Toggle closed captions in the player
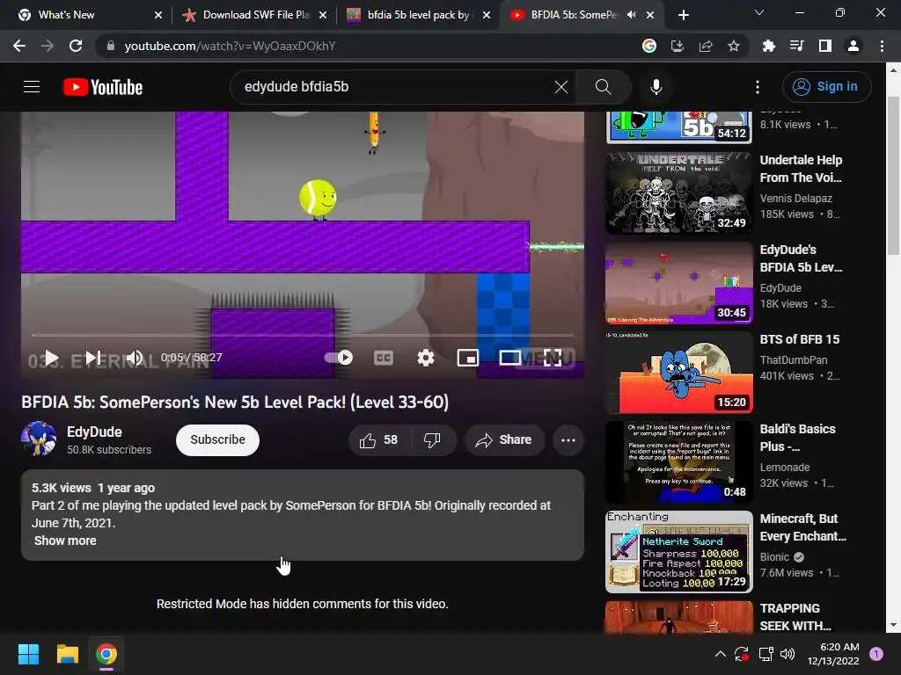Screen dimensions: 901x675 (384, 358)
